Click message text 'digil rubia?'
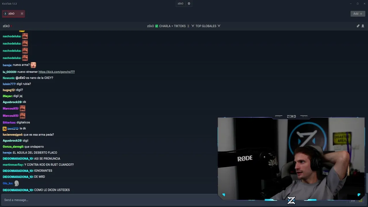368x207 pixels. pos(24,84)
